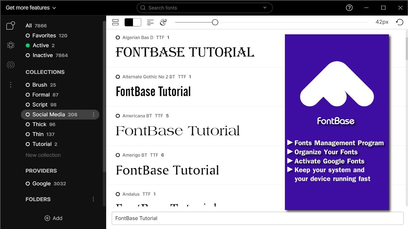Maximize the FontBase window

pos(383,8)
